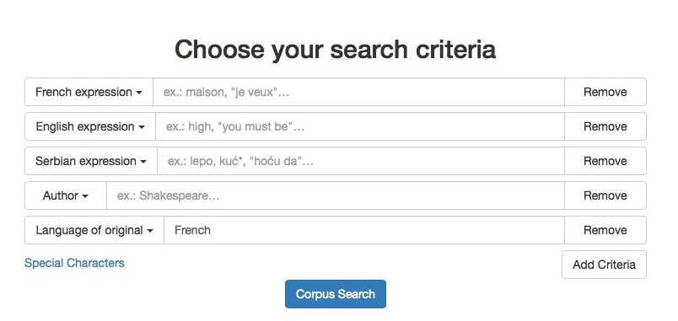This screenshot has width=678, height=321.
Task: Expand the Serbian expression criteria selector
Action: click(x=91, y=161)
